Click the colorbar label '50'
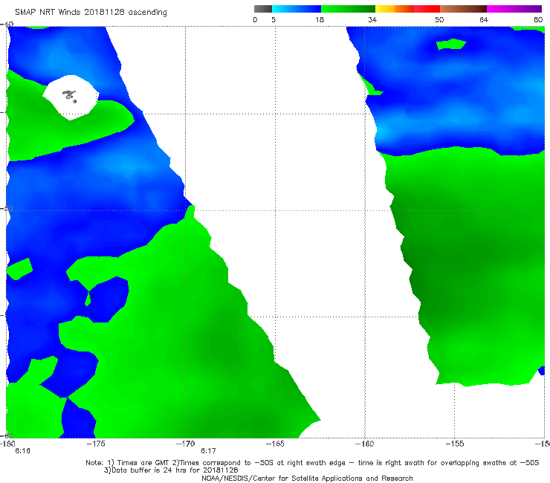550x483 pixels. click(439, 20)
